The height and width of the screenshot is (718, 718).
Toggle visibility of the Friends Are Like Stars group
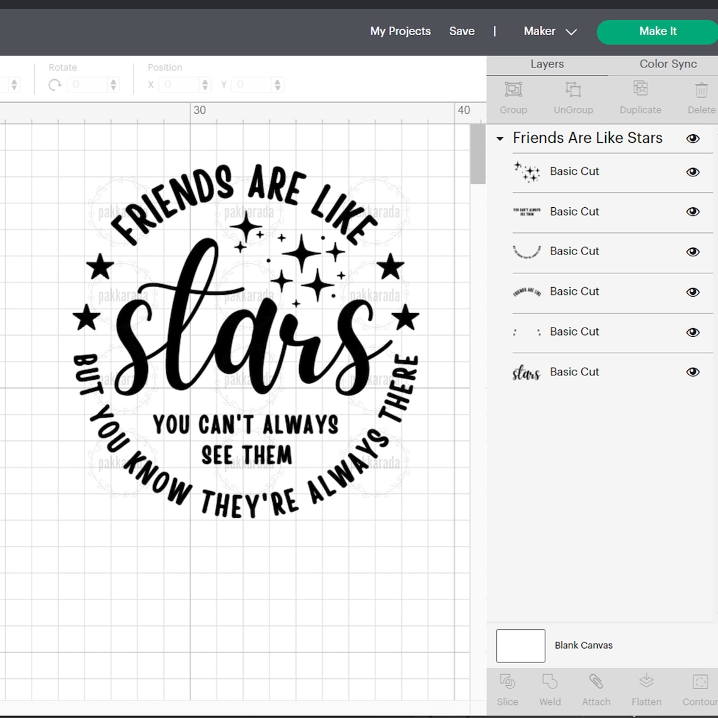click(x=693, y=139)
